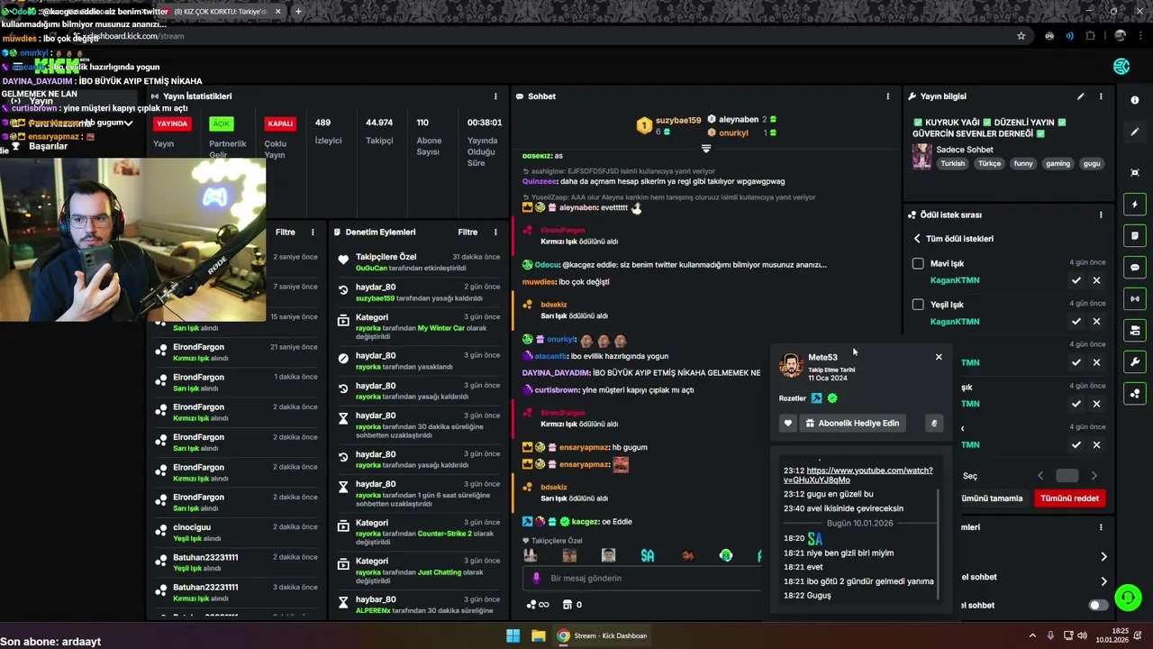Screen dimensions: 1153x649
Task: Expand the sohbet row chevron
Action: pos(1103,581)
